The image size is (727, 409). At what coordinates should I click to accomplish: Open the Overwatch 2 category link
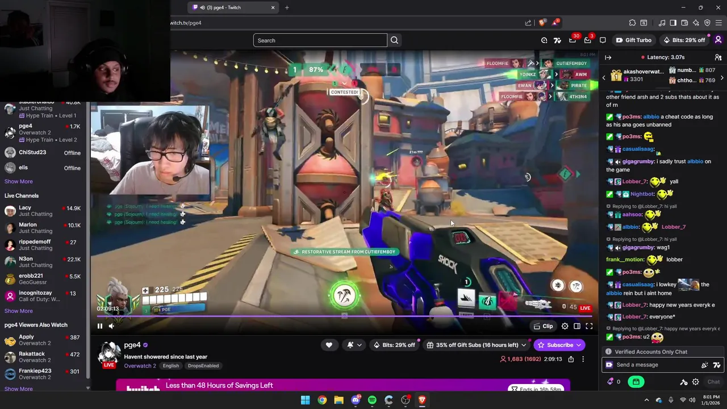coord(140,366)
